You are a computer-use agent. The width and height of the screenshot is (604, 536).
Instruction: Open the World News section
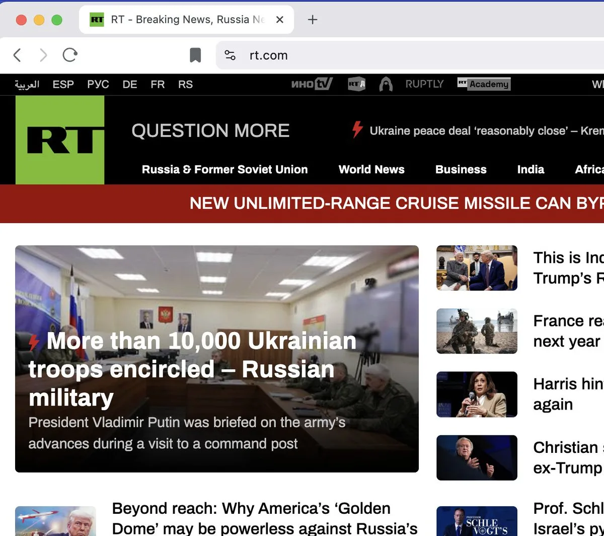[371, 169]
